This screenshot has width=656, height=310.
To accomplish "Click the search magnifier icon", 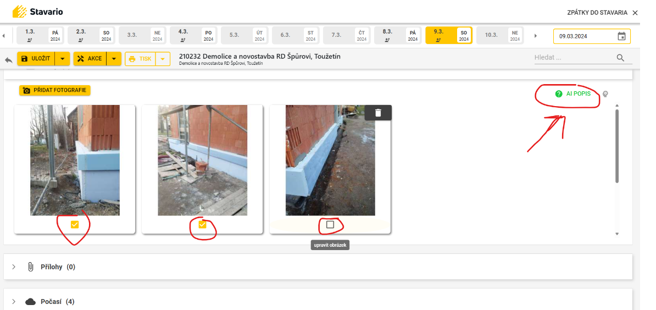I will pyautogui.click(x=620, y=58).
